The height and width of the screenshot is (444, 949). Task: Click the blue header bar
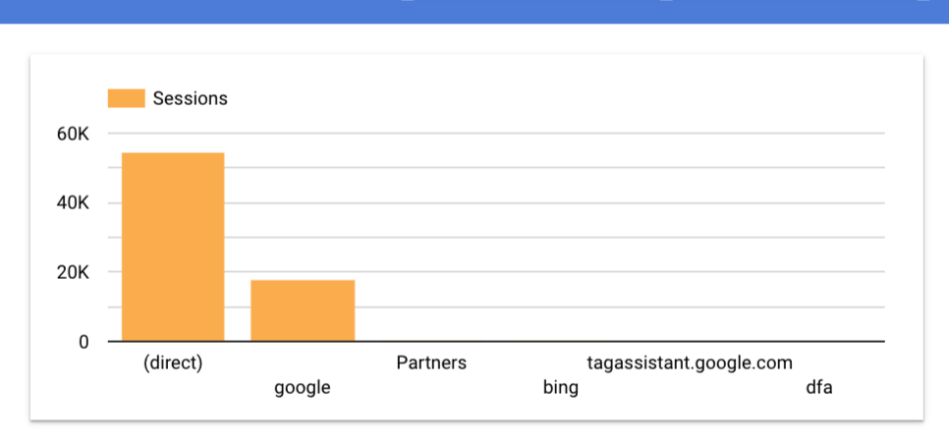click(x=474, y=12)
